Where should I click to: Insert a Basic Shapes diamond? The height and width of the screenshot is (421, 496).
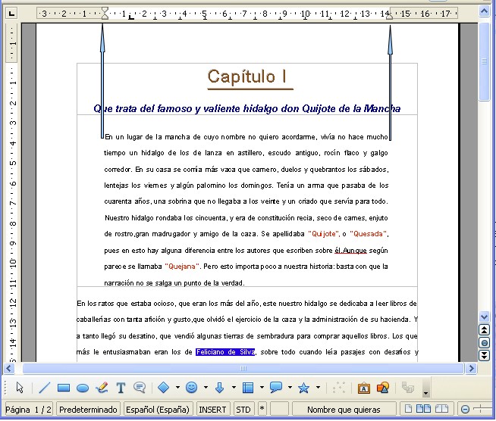(x=164, y=388)
